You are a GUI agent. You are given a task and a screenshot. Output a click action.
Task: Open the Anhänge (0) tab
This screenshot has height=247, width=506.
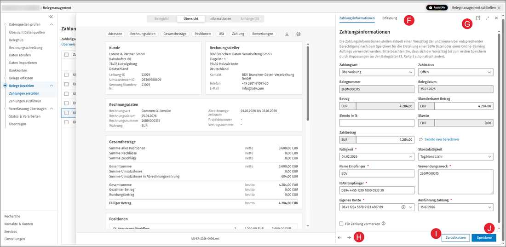click(x=249, y=19)
